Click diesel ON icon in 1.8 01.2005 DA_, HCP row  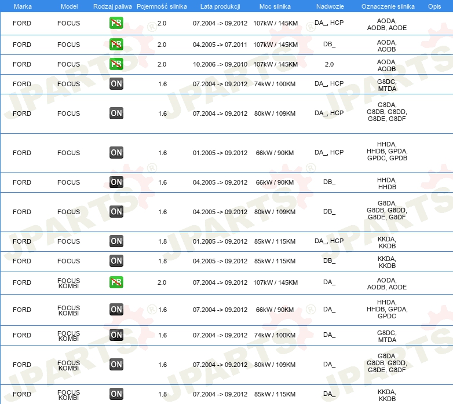[116, 241]
